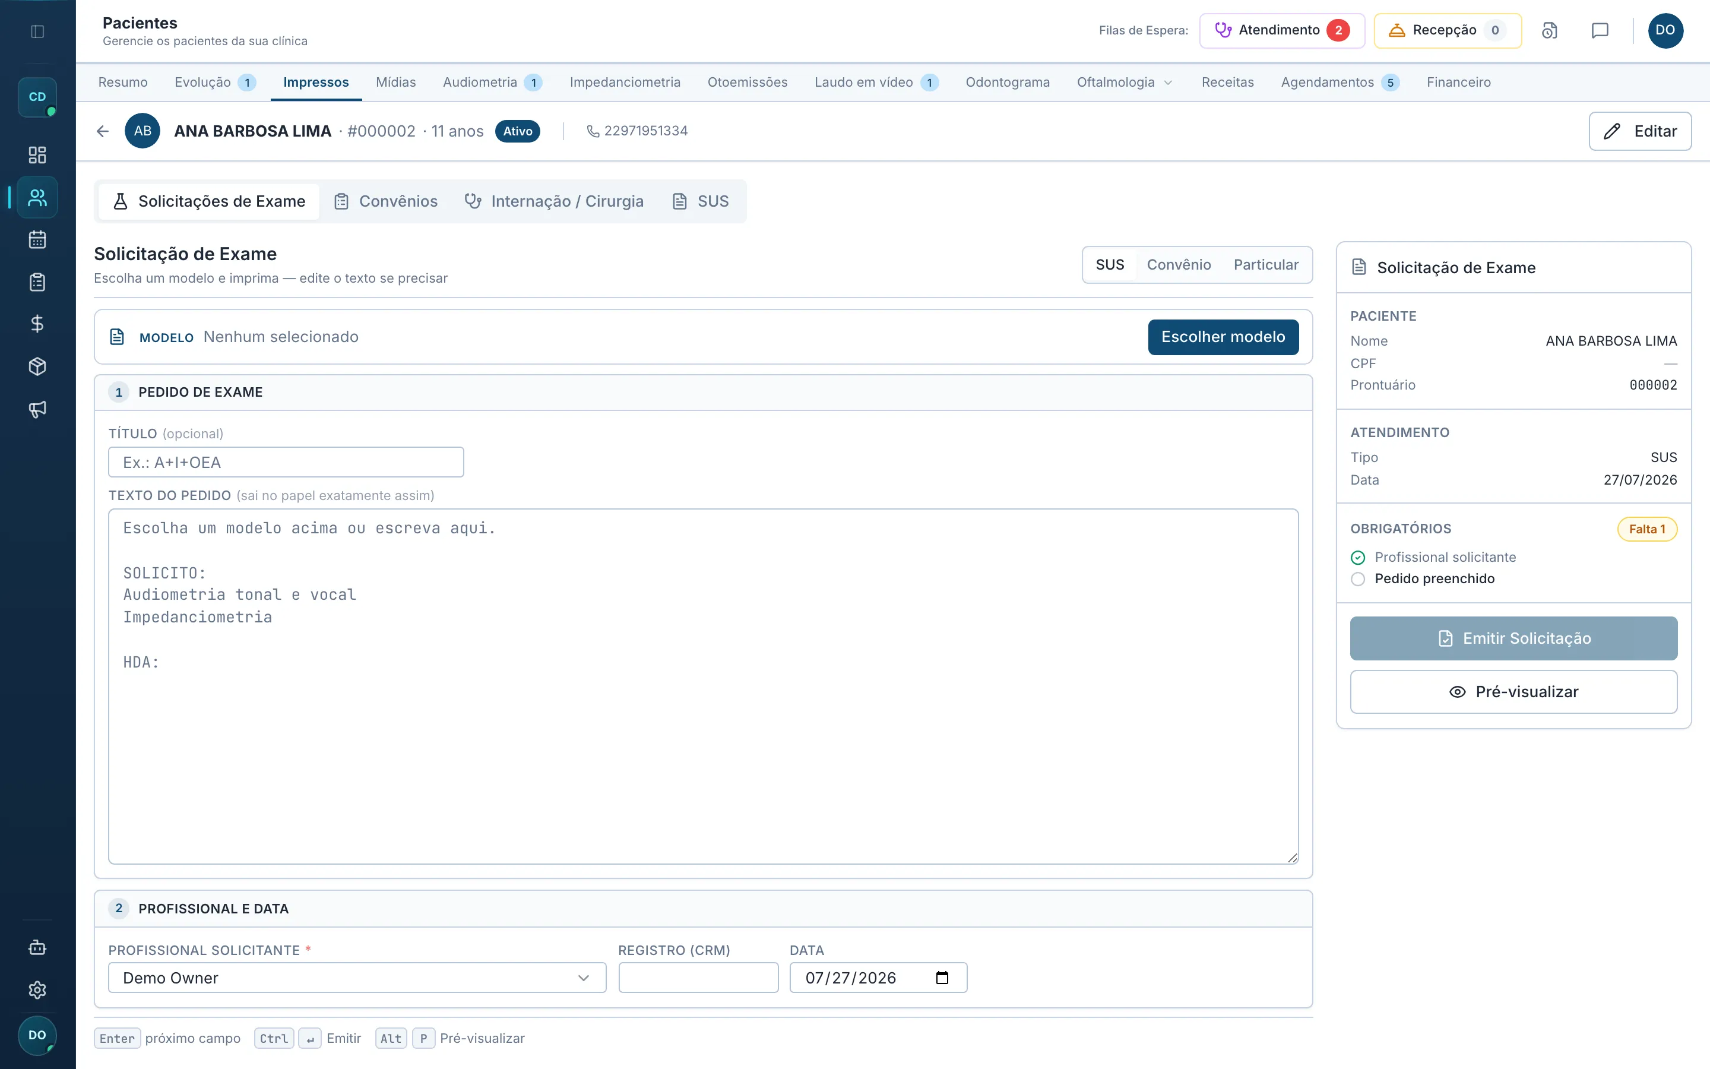
Task: Open the chat messages icon in header
Action: coord(1600,30)
